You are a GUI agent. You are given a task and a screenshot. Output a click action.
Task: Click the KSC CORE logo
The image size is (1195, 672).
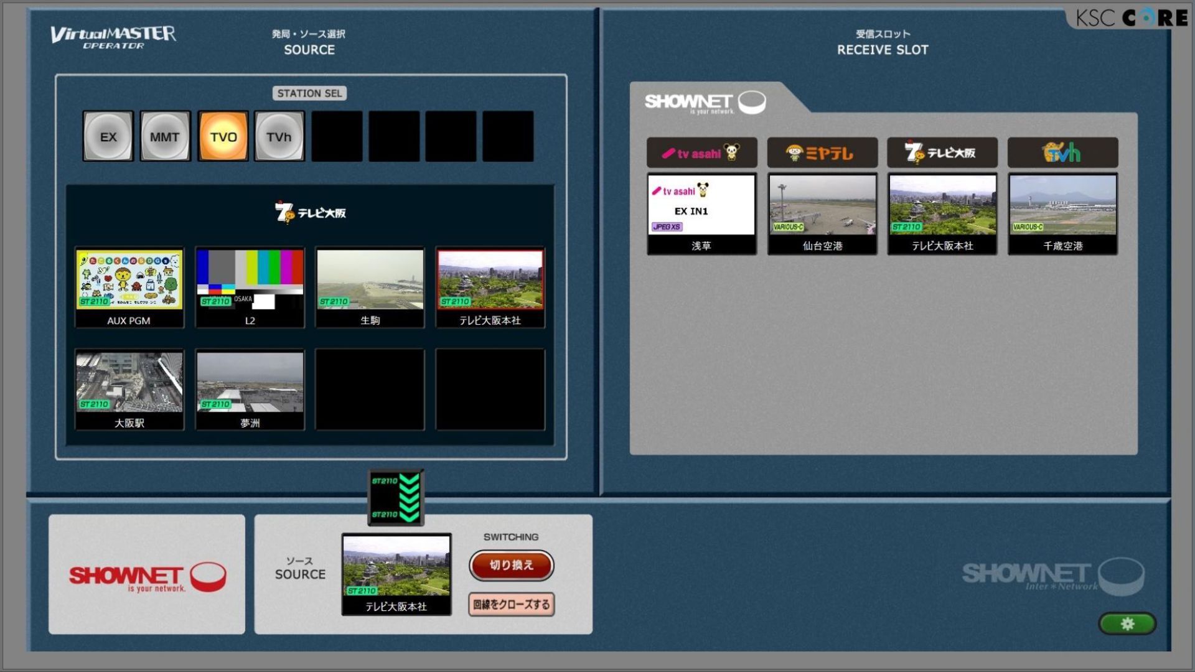(1132, 17)
